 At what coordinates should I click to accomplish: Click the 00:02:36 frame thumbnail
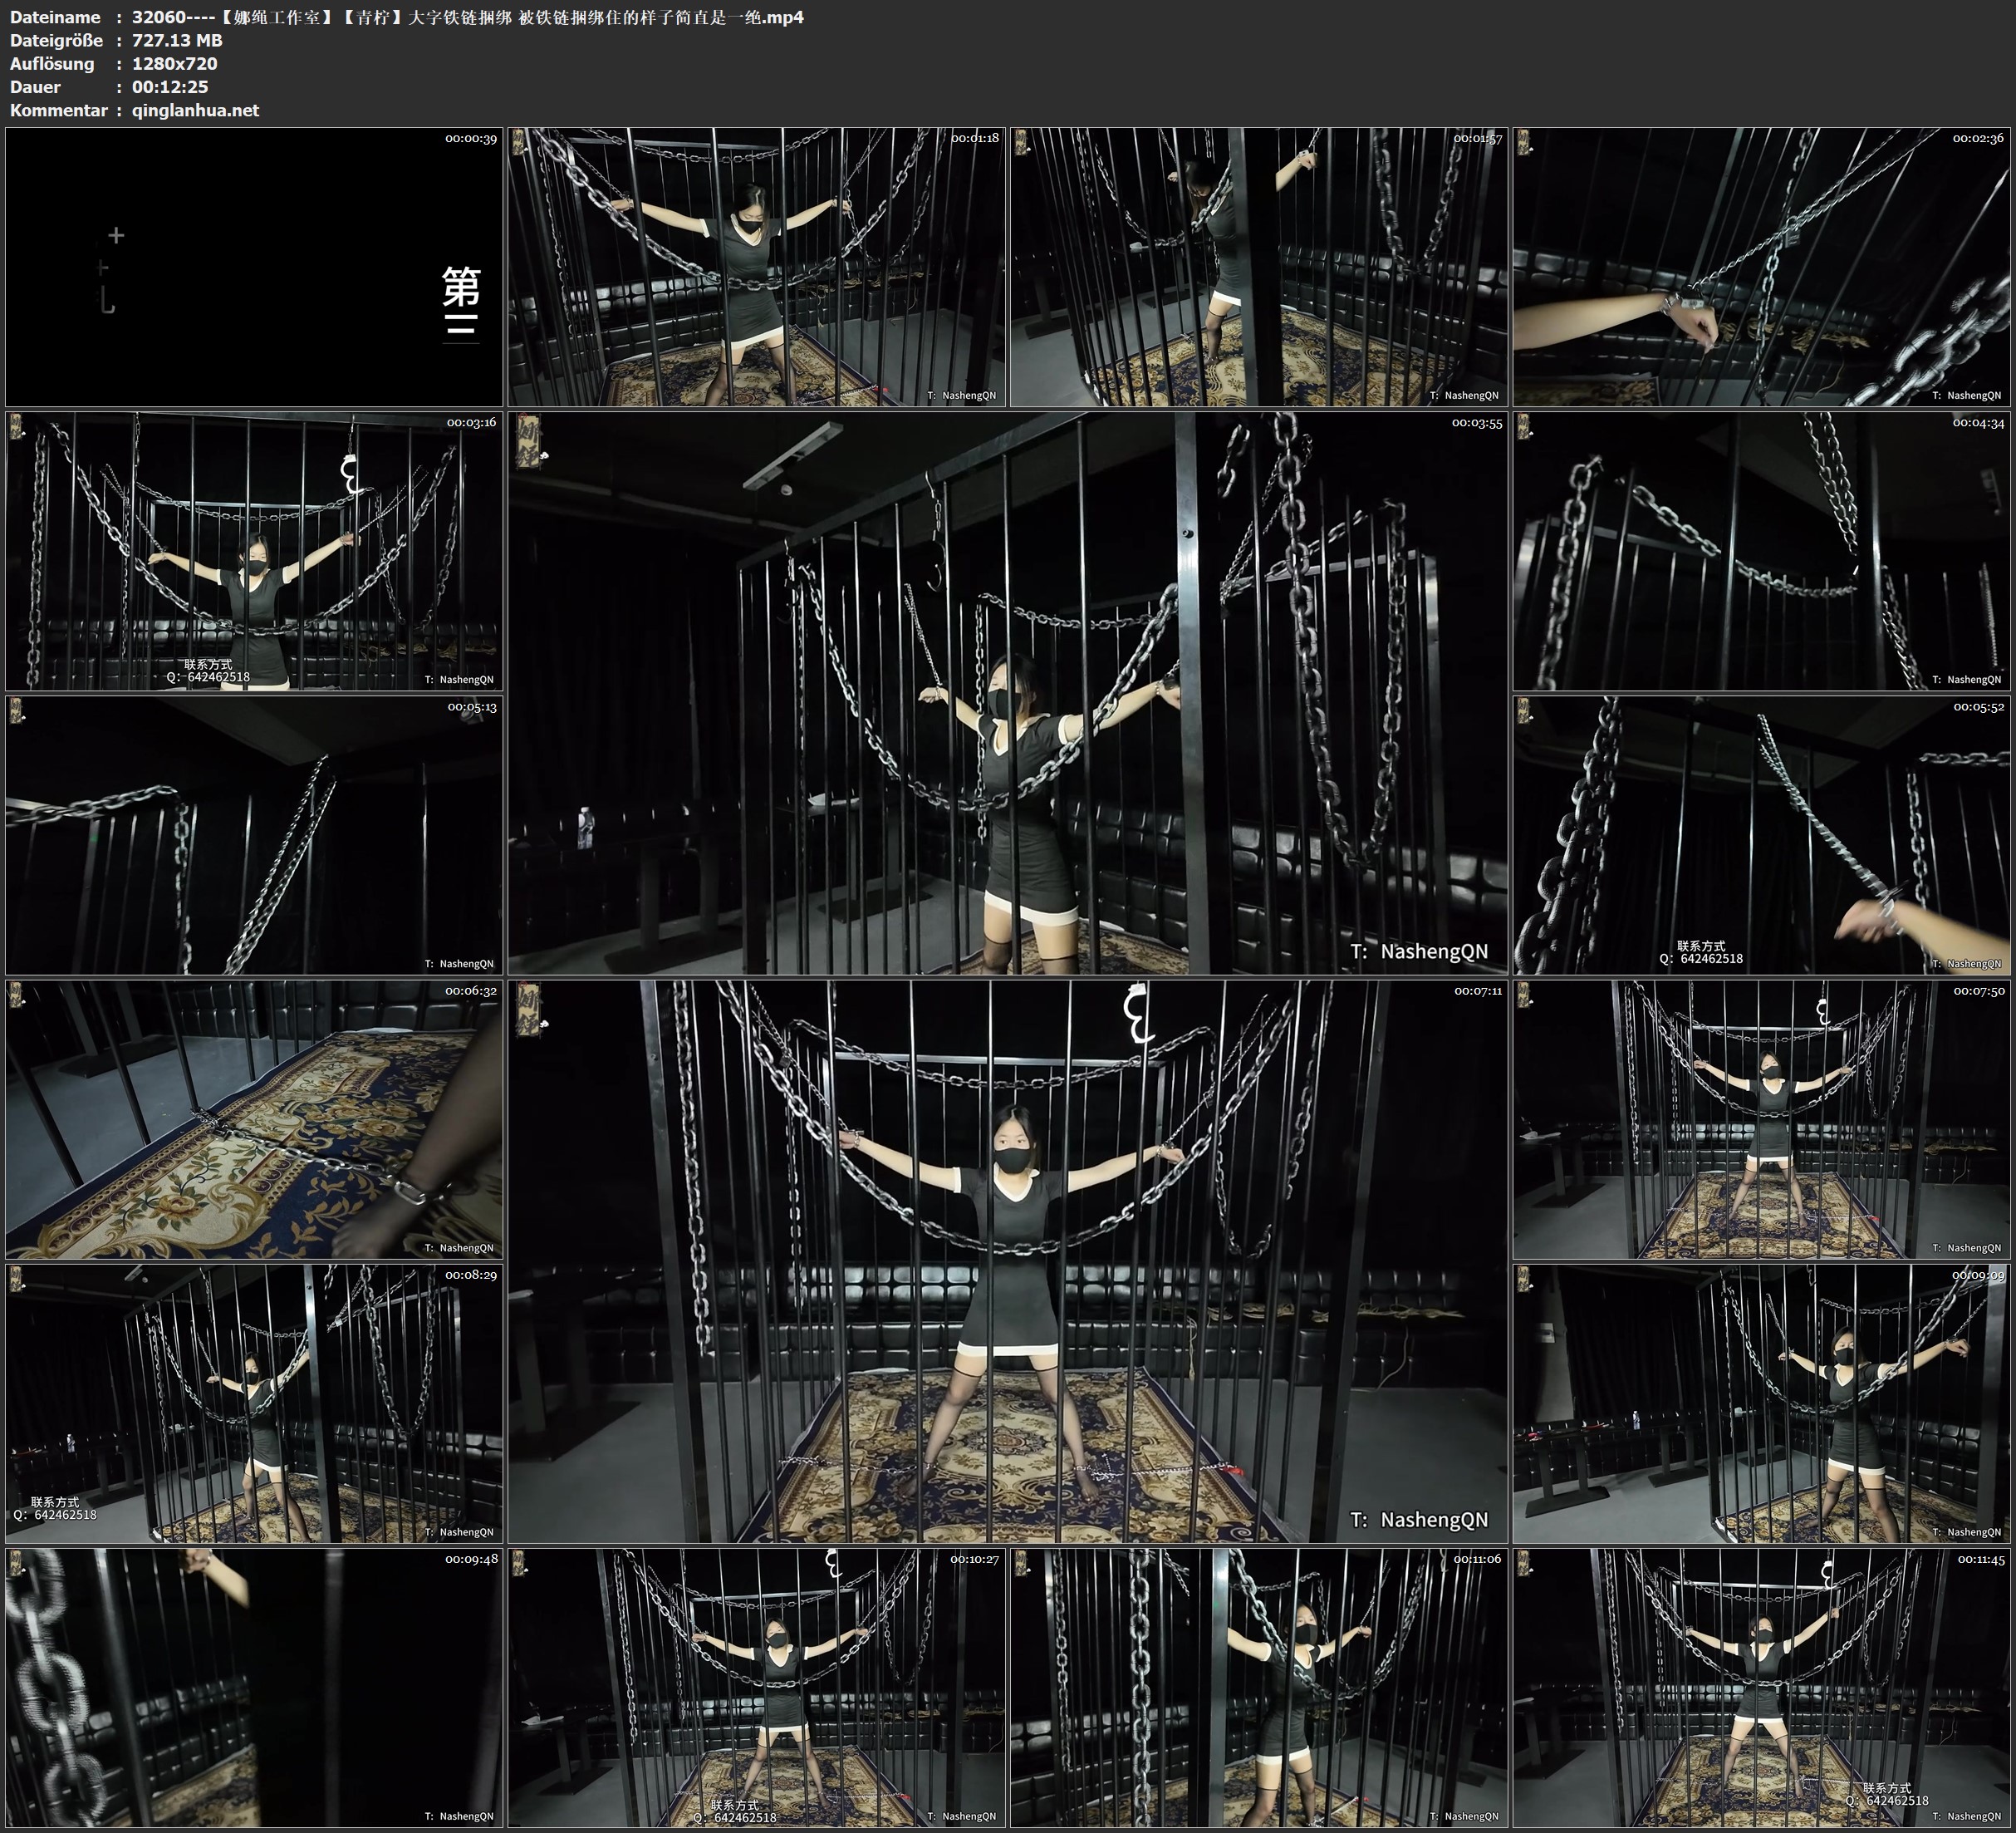tap(1761, 266)
